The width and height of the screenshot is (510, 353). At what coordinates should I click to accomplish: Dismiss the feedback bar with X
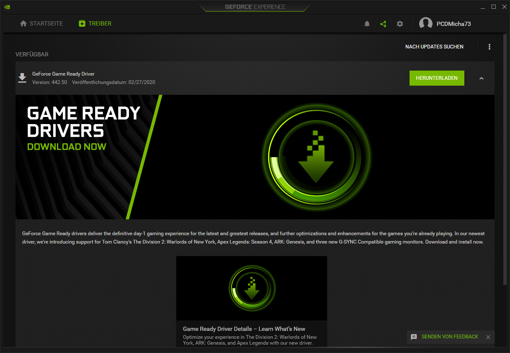click(x=488, y=337)
